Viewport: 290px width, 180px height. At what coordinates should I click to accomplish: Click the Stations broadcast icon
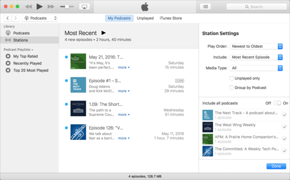click(x=8, y=40)
